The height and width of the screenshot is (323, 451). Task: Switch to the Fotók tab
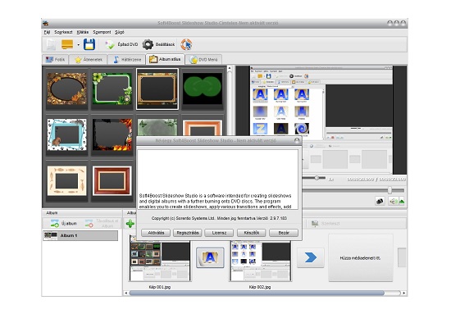coord(55,60)
